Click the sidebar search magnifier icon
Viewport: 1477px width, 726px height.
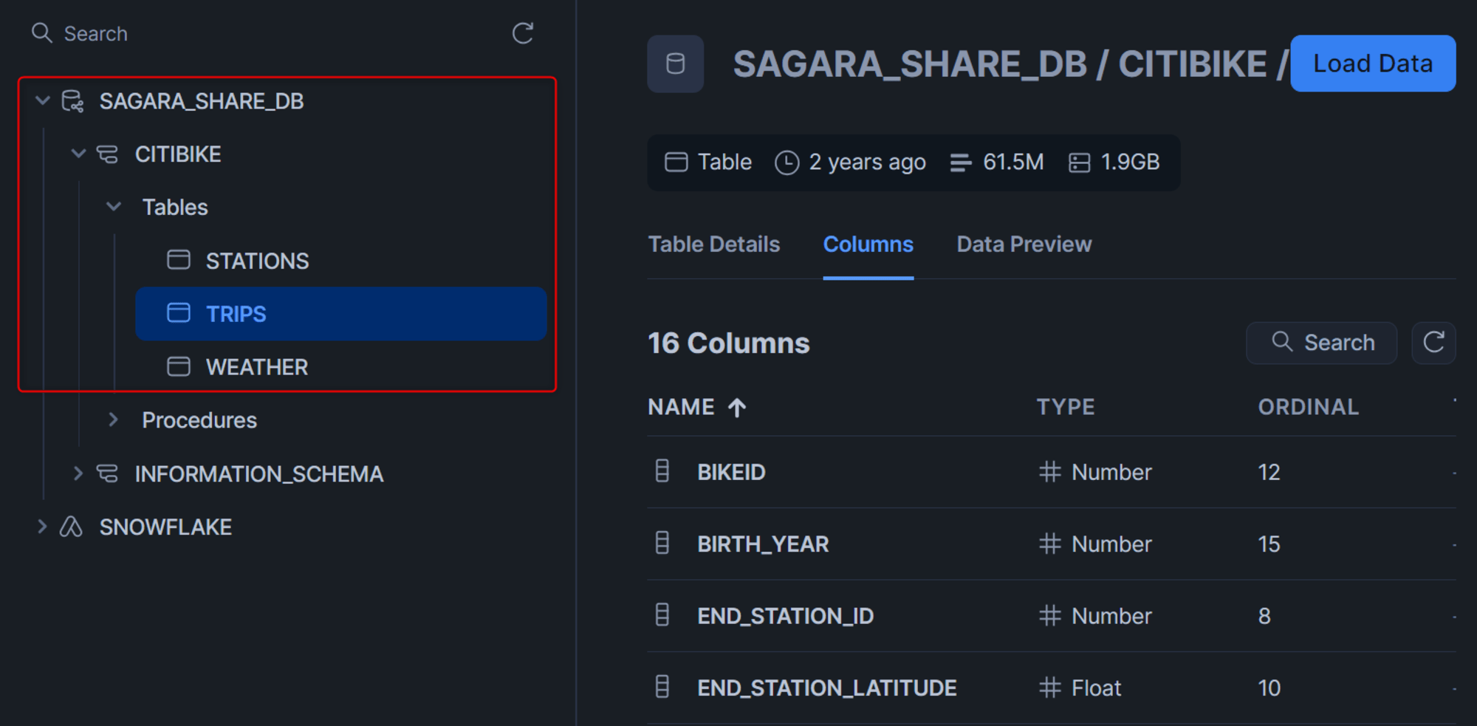(x=41, y=33)
